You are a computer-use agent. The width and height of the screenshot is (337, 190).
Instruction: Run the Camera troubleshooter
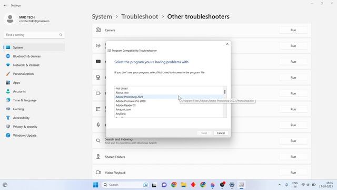[x=293, y=30]
